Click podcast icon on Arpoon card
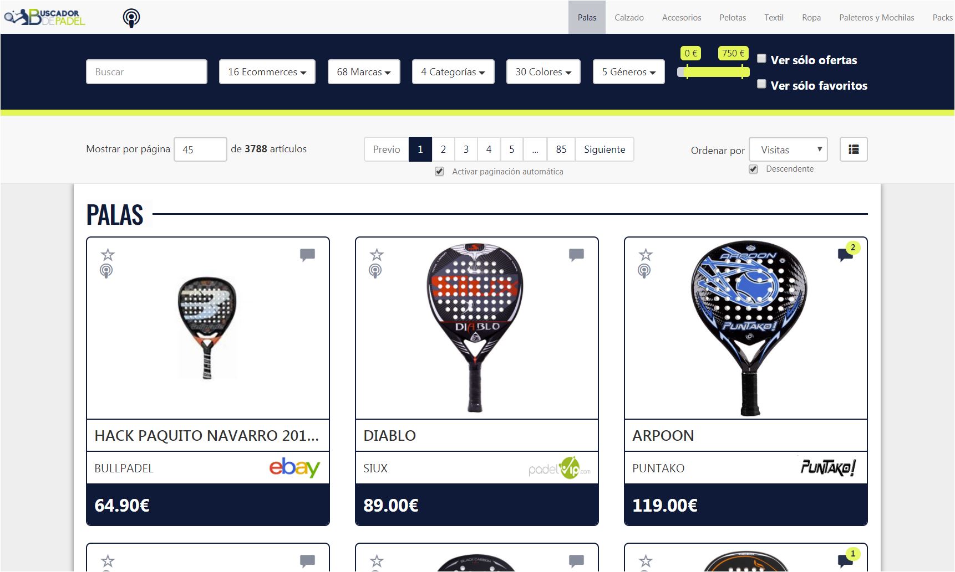 (x=644, y=271)
